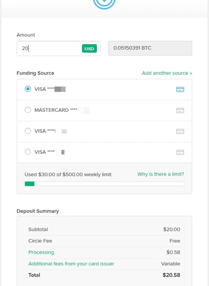Open the Add another source link
The width and height of the screenshot is (209, 286).
pos(167,73)
